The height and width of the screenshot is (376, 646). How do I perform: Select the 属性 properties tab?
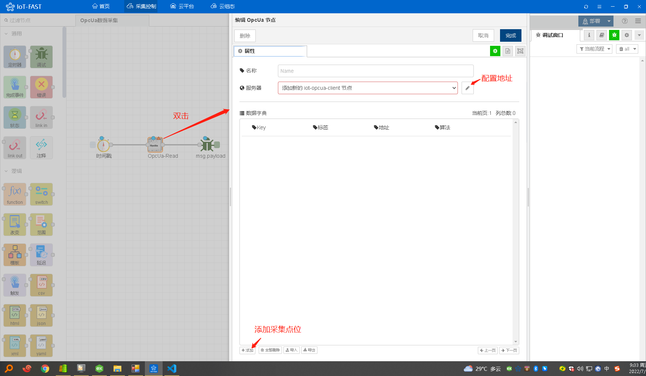click(270, 51)
